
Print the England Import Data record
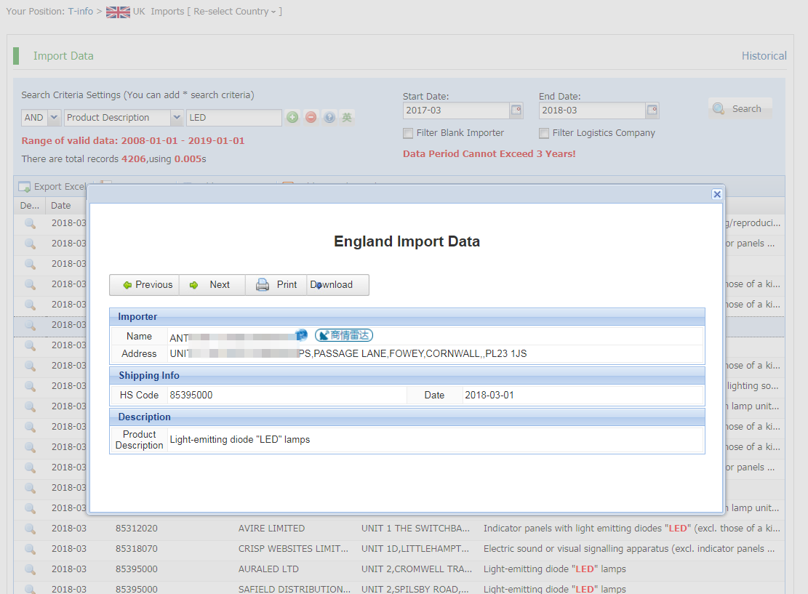277,285
